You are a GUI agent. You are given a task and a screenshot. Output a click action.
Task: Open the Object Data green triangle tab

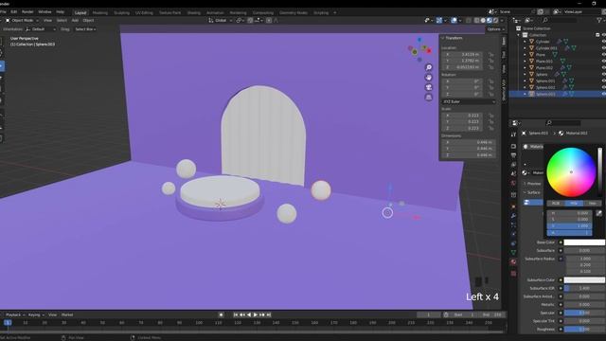[x=513, y=253]
